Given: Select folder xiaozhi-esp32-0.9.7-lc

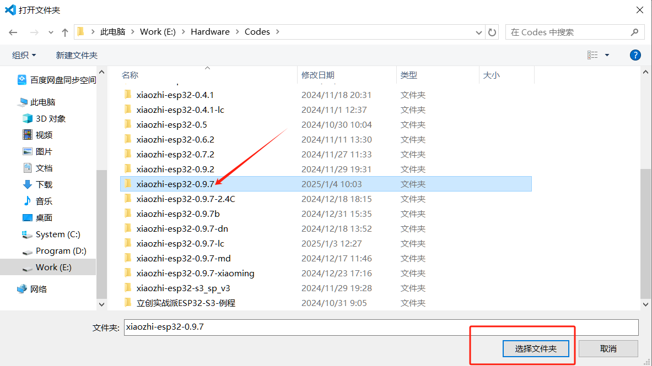Looking at the screenshot, I should [180, 244].
